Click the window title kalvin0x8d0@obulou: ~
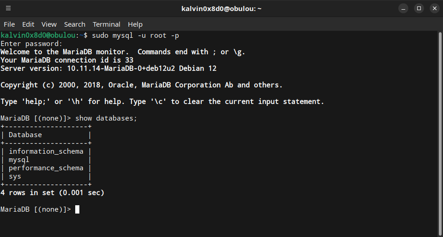This screenshot has height=237, width=443. [221, 8]
